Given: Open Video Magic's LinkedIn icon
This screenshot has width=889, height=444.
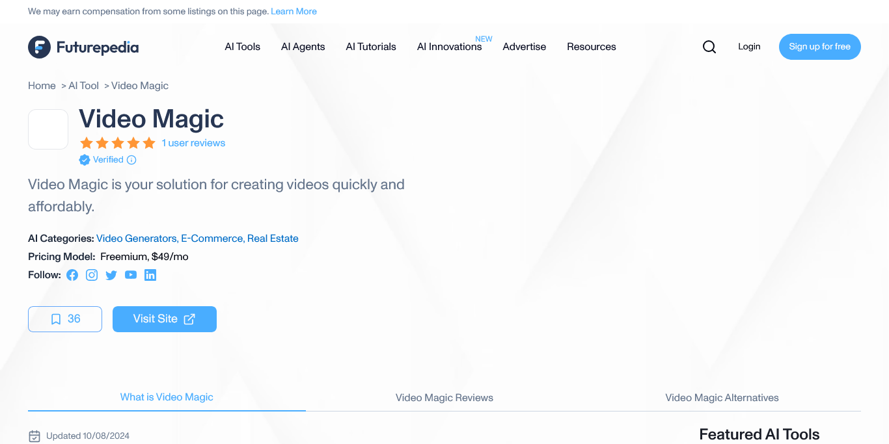Looking at the screenshot, I should pyautogui.click(x=150, y=275).
